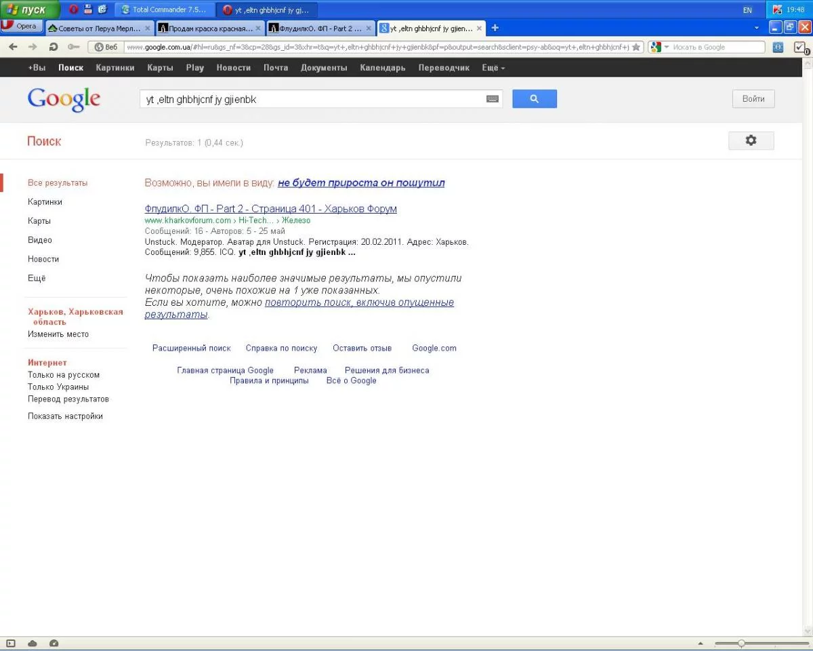Viewport: 813px width, 651px height.
Task: Bookmark the page with the star icon
Action: pos(636,47)
